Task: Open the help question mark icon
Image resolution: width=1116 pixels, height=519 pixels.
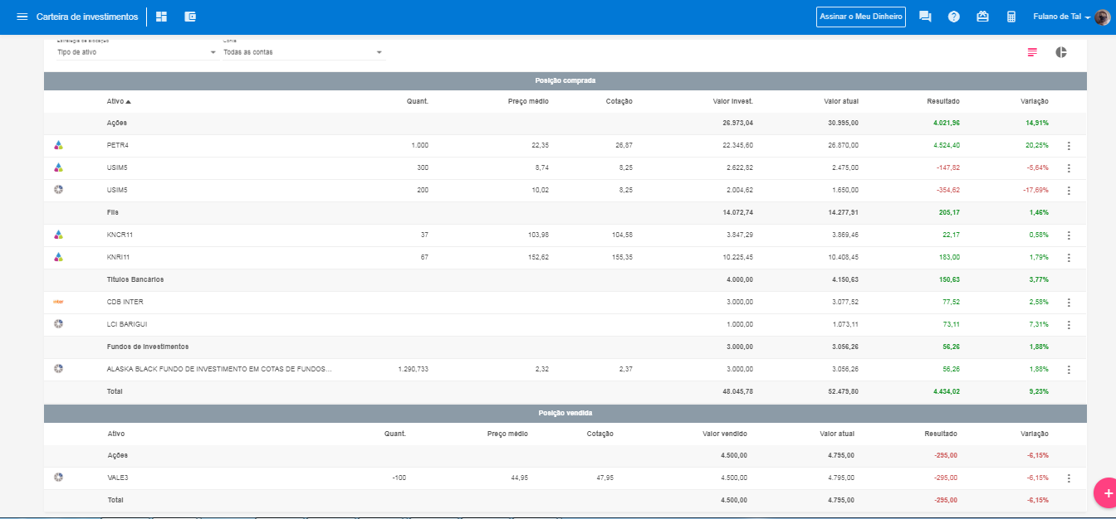Action: [954, 17]
